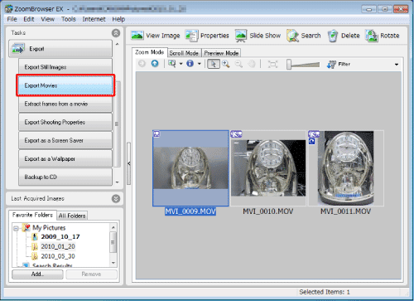Switch to Scroll Mode tab
The image size is (414, 301).
coord(184,53)
